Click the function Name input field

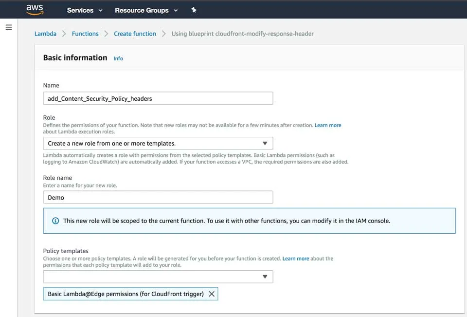coord(158,98)
